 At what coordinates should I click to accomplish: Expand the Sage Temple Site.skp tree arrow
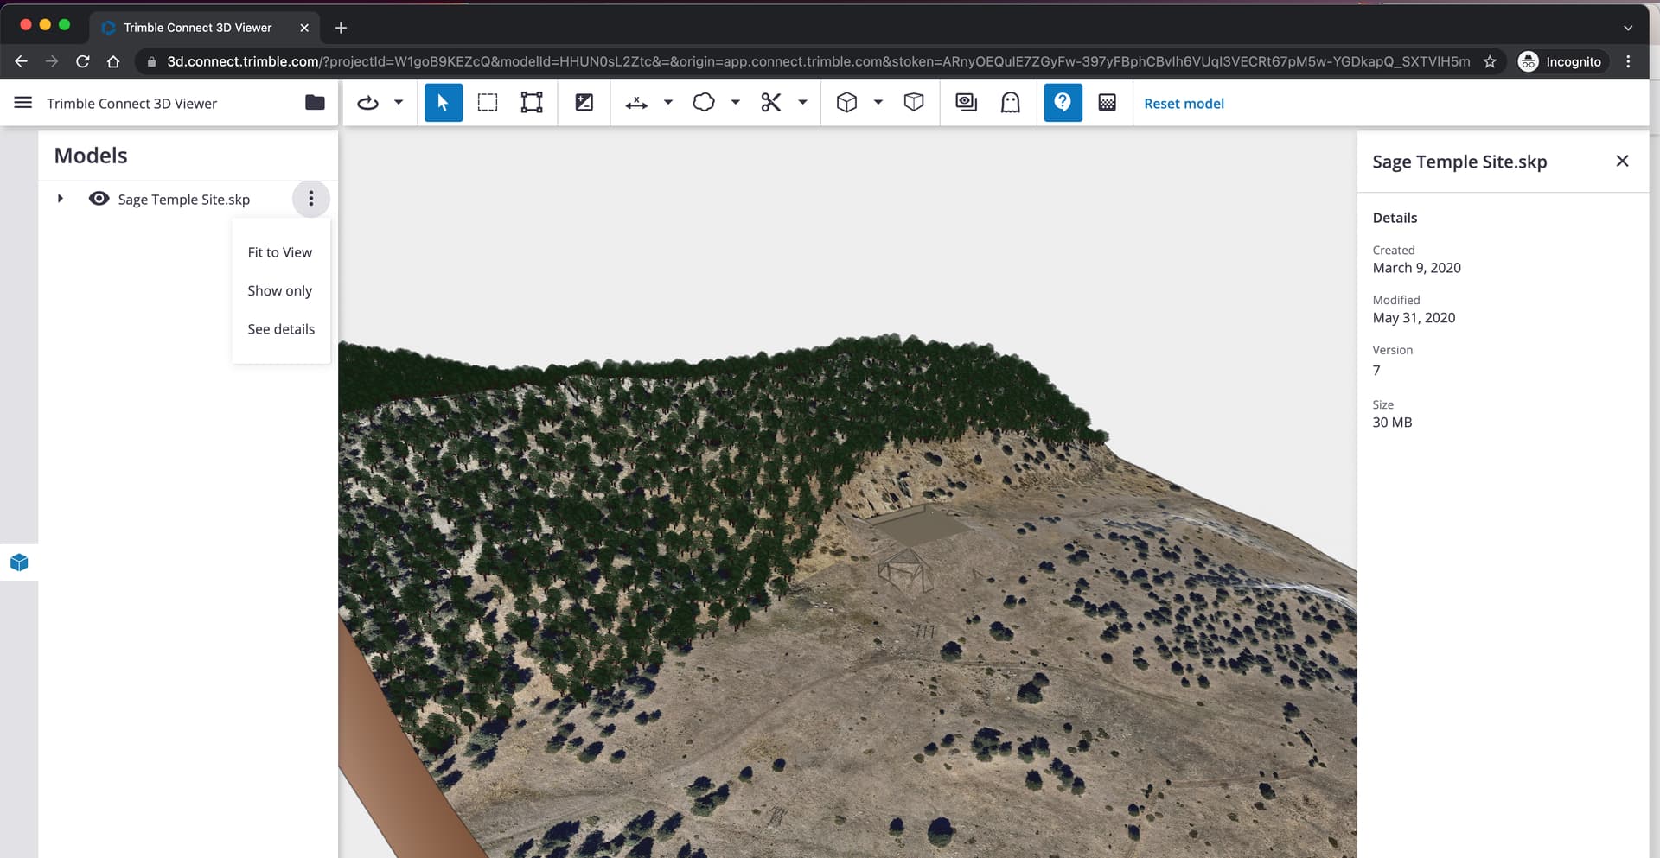60,199
